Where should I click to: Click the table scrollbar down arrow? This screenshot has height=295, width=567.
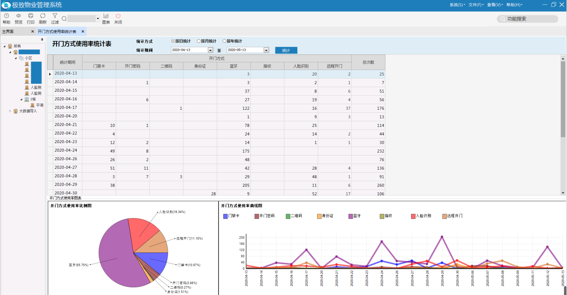click(563, 193)
